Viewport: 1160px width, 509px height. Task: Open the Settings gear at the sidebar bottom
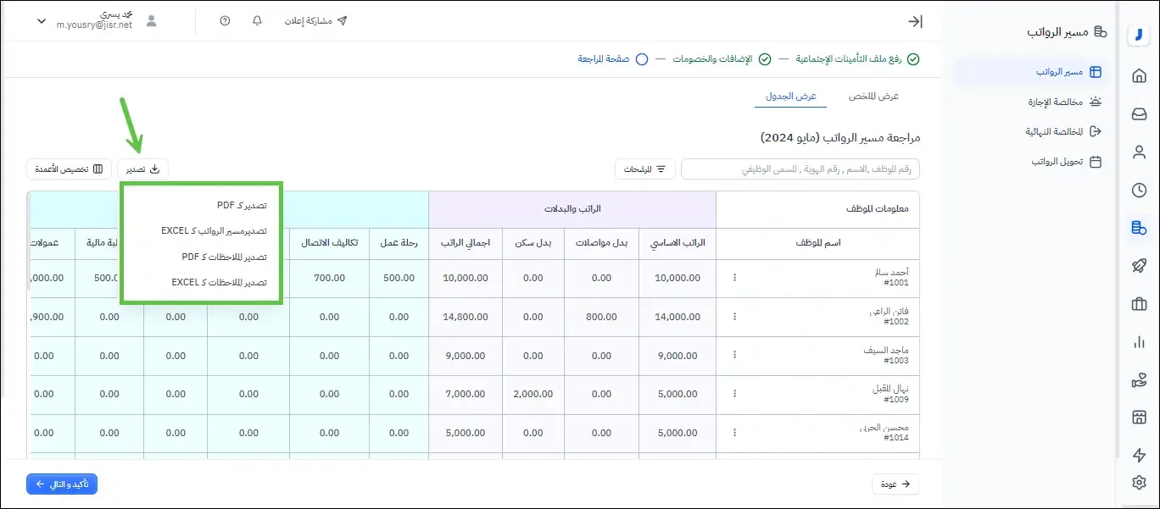[1139, 482]
